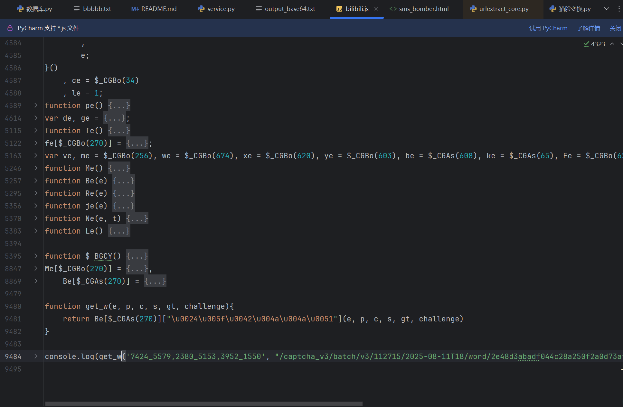The height and width of the screenshot is (407, 623).
Task: Close the bilibili.js tab
Action: [x=376, y=9]
